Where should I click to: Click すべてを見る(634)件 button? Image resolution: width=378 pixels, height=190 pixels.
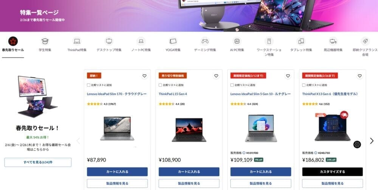(38, 162)
